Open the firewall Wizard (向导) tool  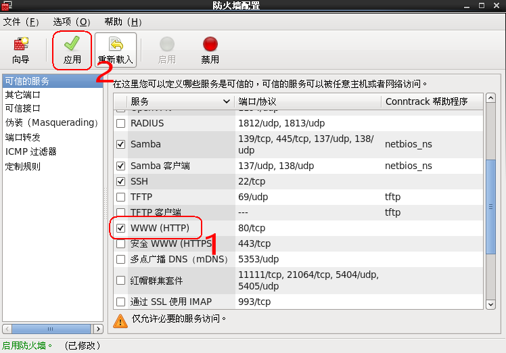click(21, 50)
